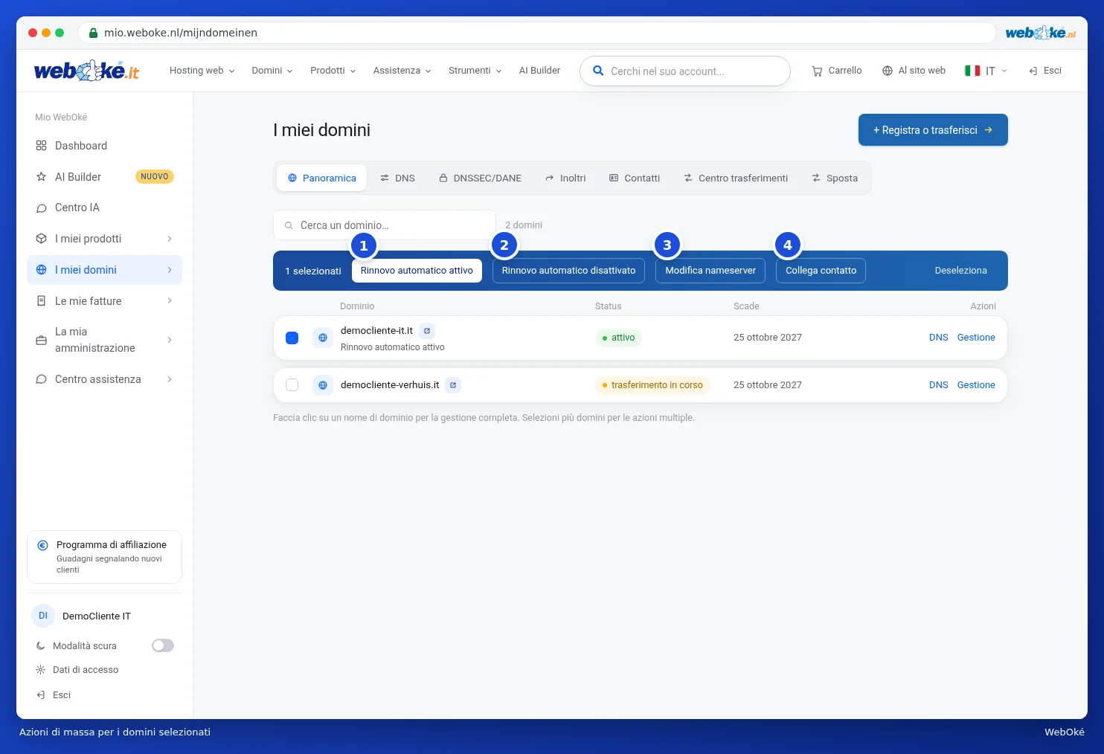1104x754 pixels.
Task: Click the Dati di accesso gear icon
Action: [x=41, y=670]
